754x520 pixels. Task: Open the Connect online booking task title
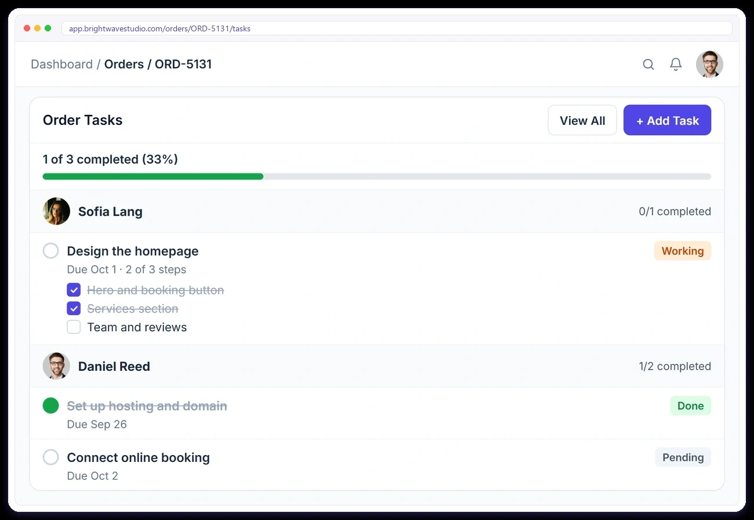click(x=139, y=457)
